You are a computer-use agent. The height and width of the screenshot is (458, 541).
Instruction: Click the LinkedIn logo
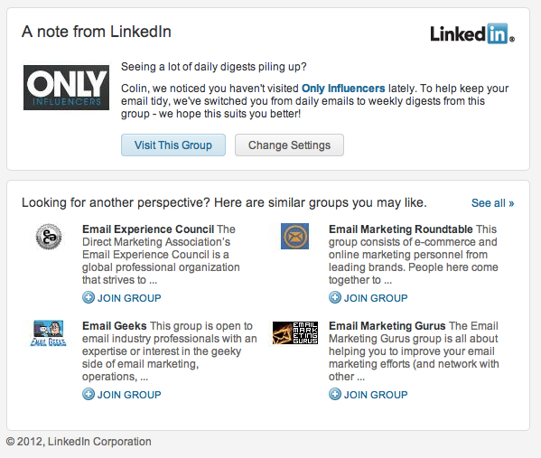472,33
